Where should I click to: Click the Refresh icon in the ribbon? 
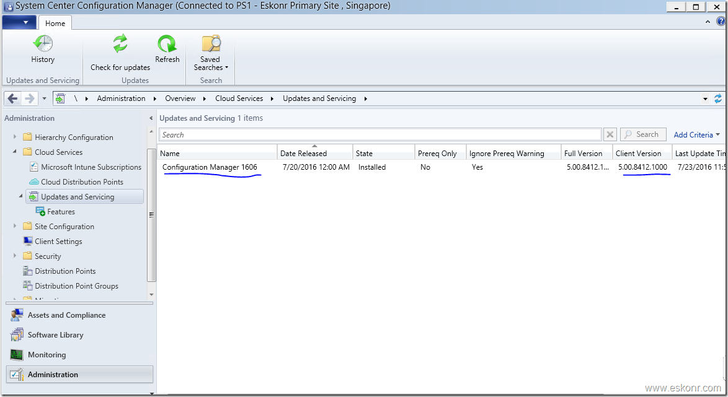167,50
